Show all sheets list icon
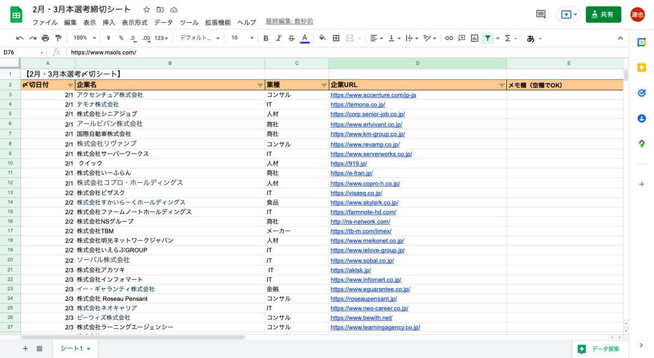This screenshot has width=654, height=358. 39,348
